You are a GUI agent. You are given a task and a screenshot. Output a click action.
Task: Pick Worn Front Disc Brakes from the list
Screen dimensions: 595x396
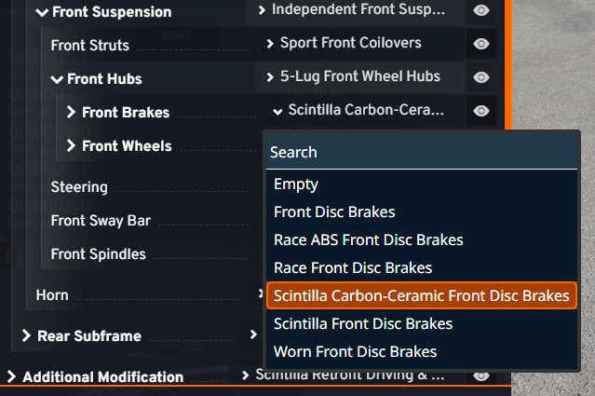355,352
